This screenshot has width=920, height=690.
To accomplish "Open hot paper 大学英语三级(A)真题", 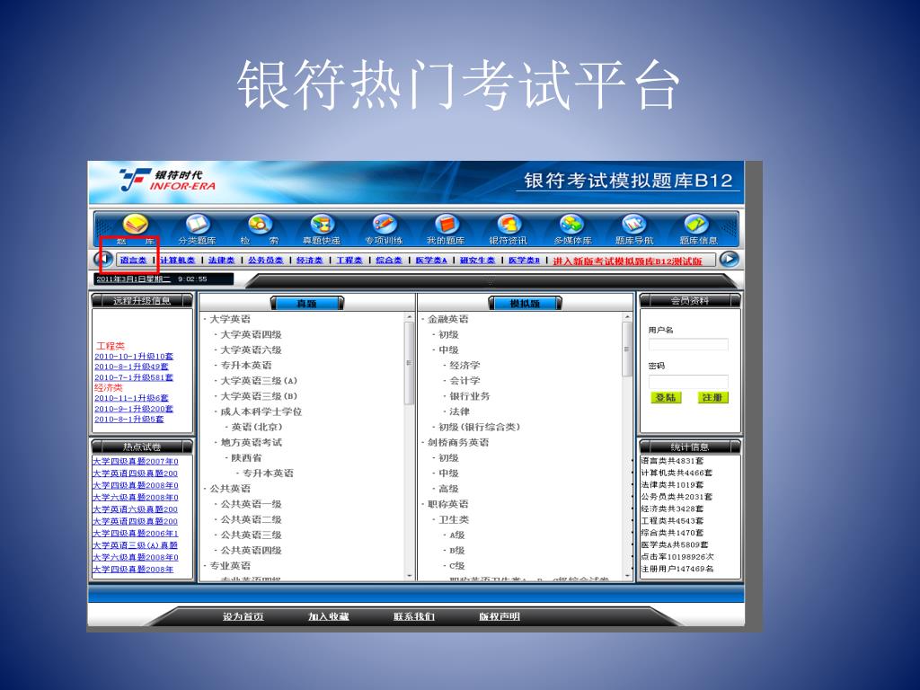I will [136, 545].
